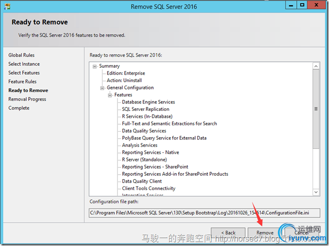This screenshot has width=329, height=246.
Task: Select Reporting Services - Native row
Action: click(x=151, y=152)
